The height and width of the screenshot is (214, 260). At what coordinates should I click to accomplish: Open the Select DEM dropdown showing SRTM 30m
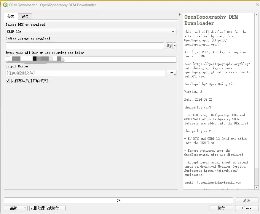pyautogui.click(x=91, y=32)
